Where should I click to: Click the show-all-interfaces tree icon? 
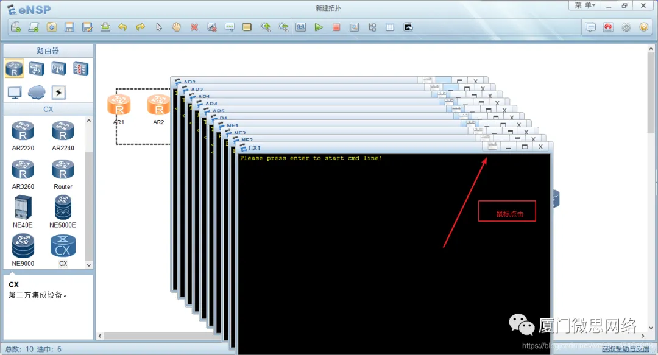click(x=372, y=27)
